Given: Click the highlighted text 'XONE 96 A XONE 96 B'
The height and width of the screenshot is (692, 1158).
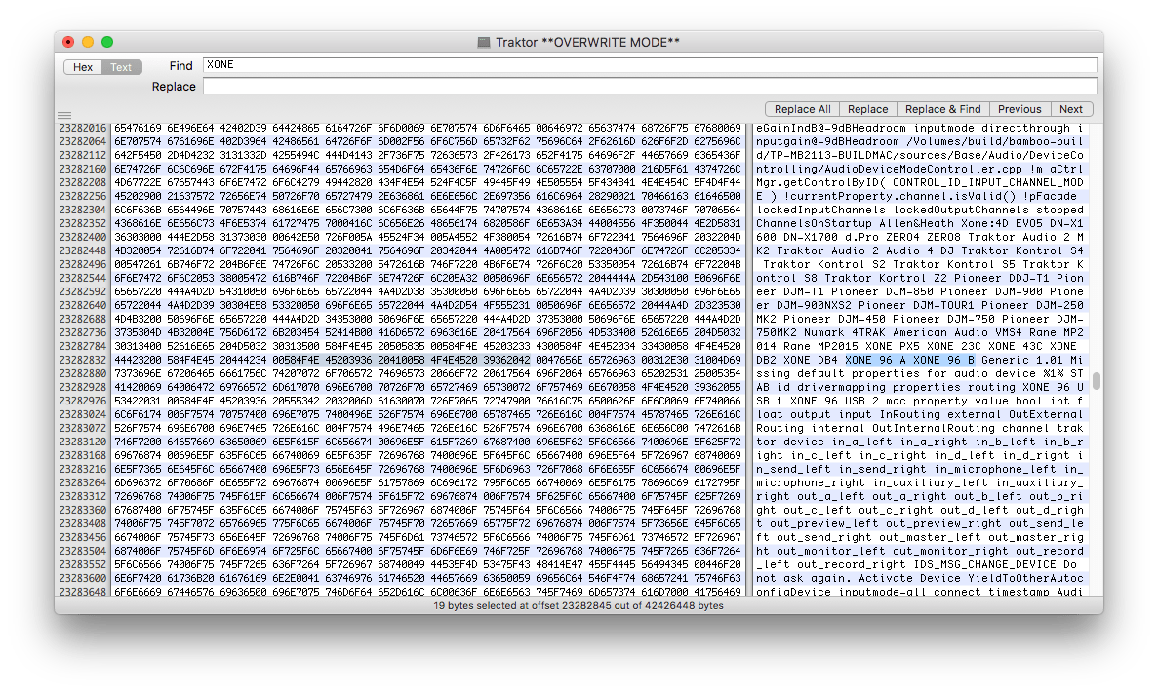Looking at the screenshot, I should point(910,360).
